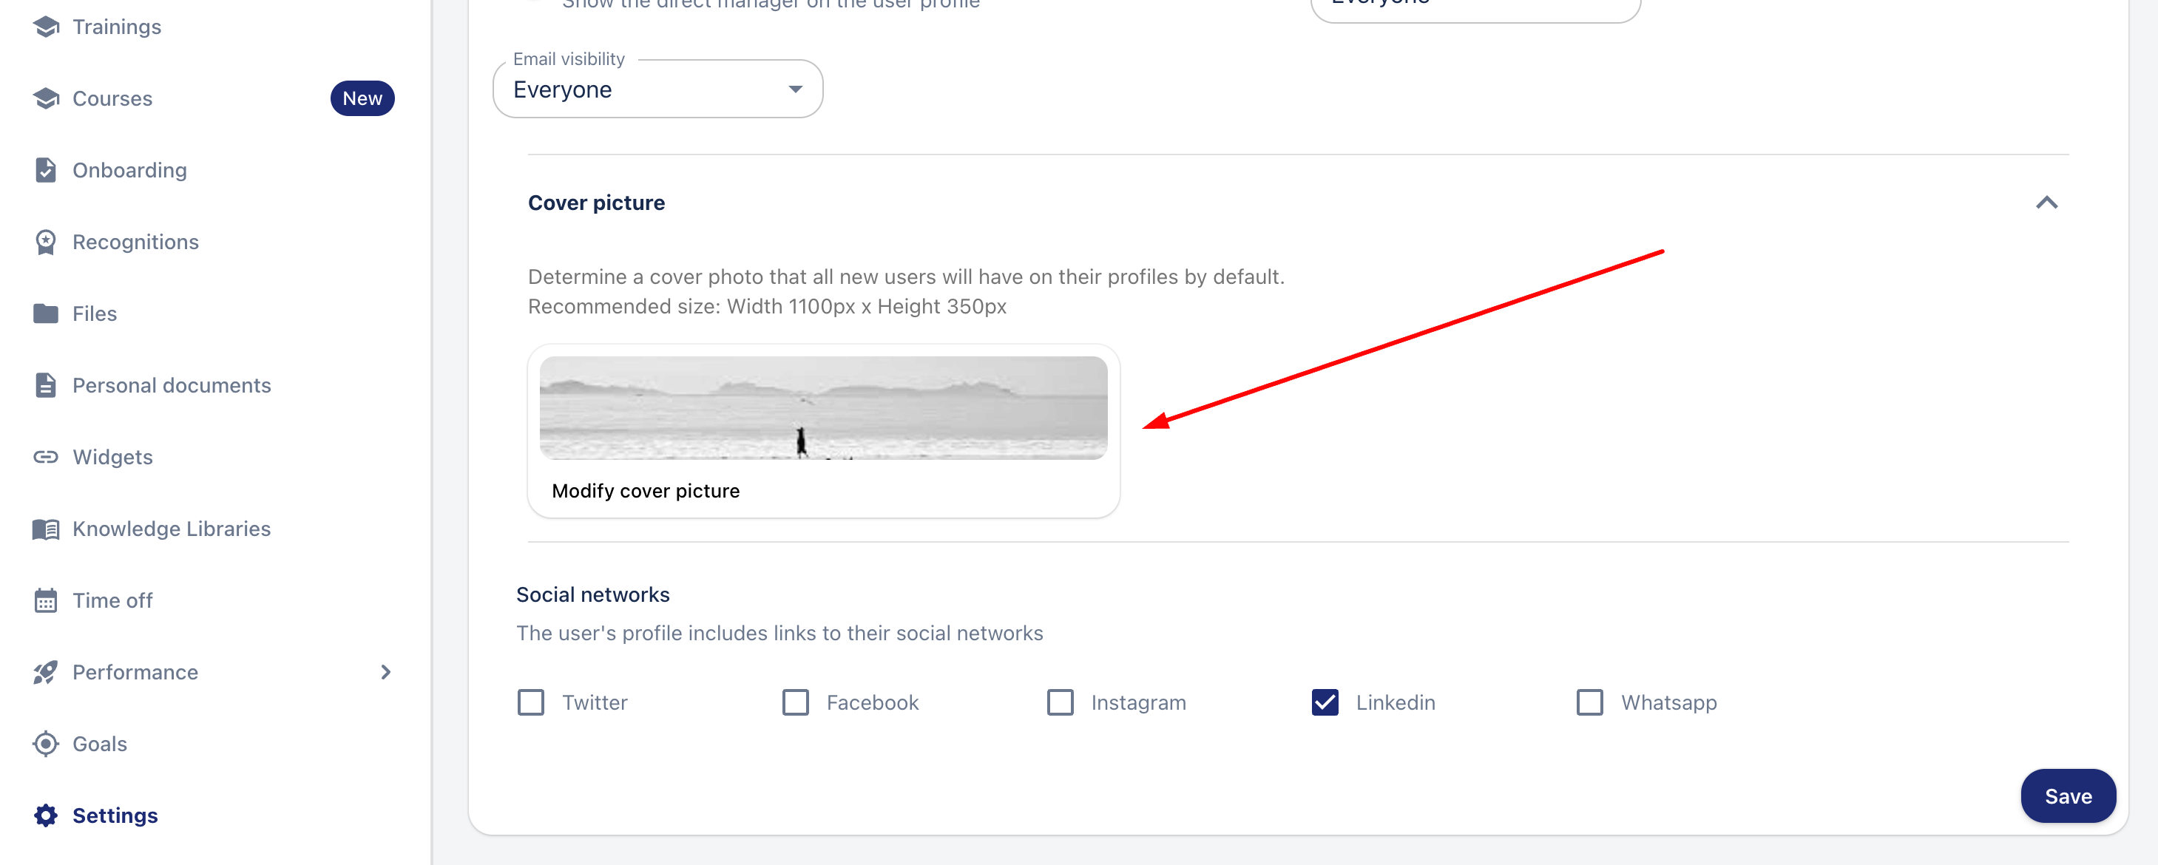Click the Time off calendar icon
The height and width of the screenshot is (865, 2158).
click(46, 600)
